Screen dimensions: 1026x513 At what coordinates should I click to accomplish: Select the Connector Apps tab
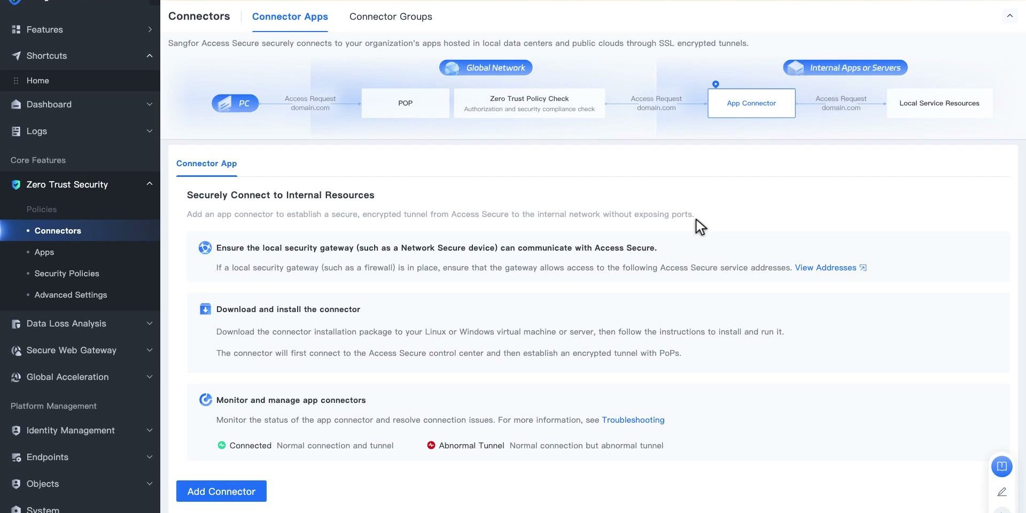(290, 17)
